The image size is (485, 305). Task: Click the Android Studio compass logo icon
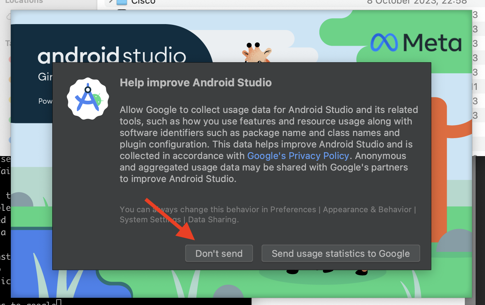pos(88,99)
